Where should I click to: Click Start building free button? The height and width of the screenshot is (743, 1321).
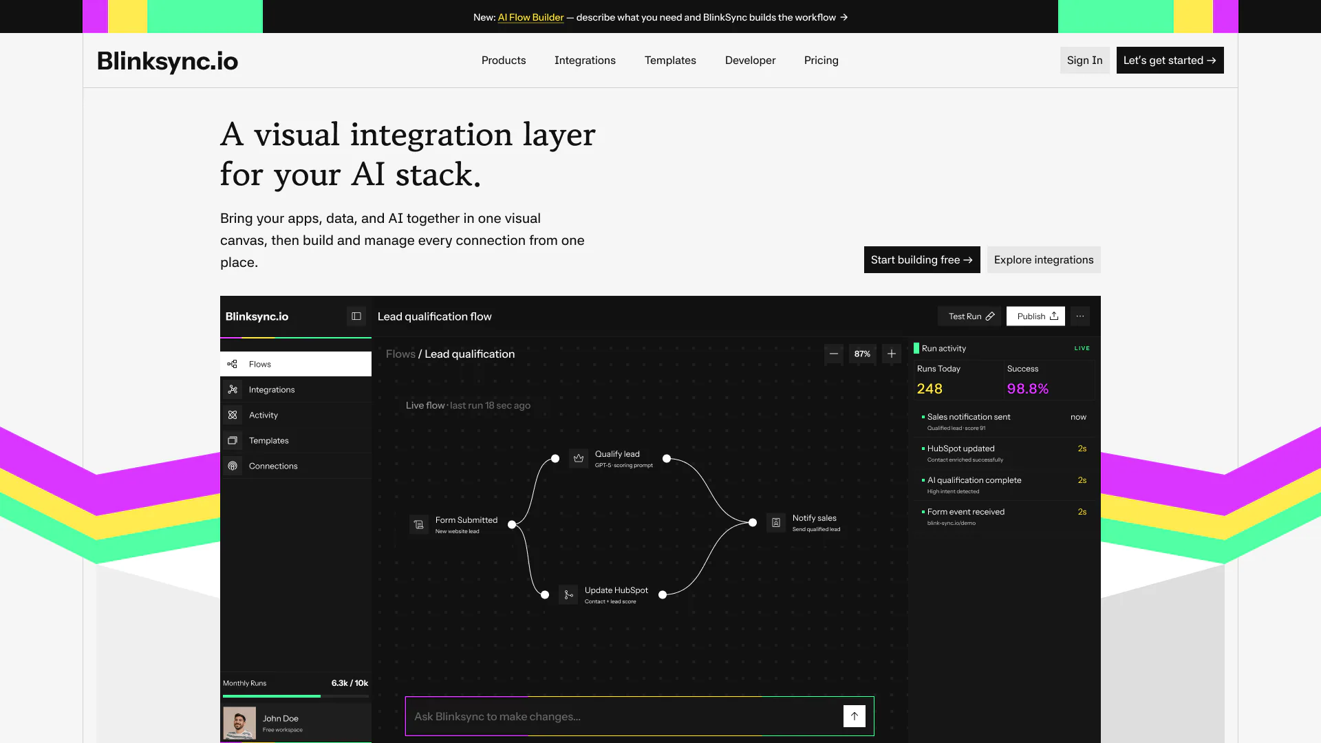click(x=922, y=260)
